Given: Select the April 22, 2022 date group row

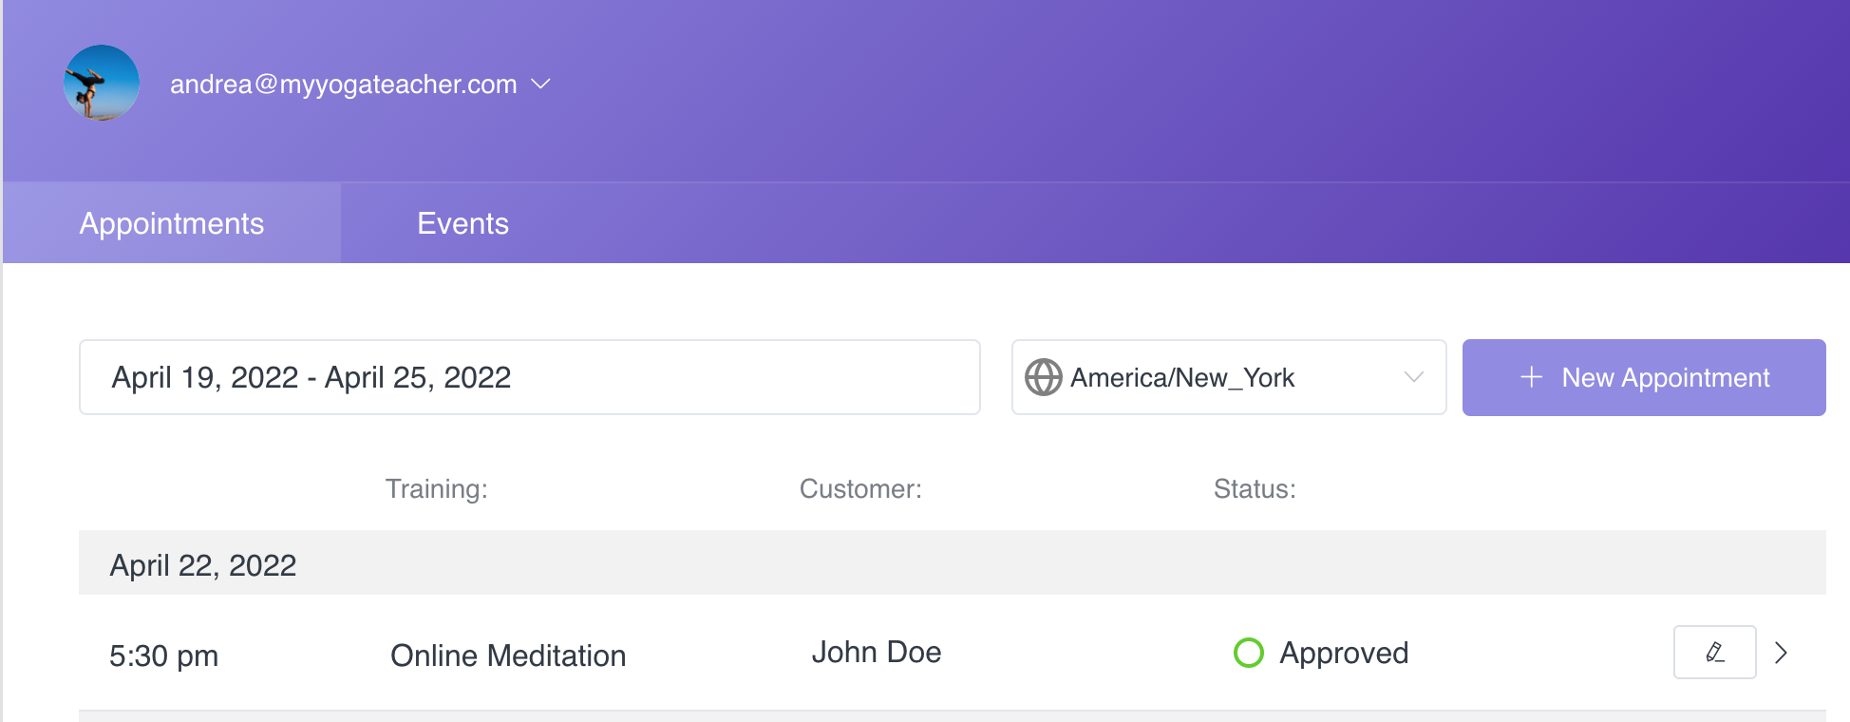Looking at the screenshot, I should [x=203, y=565].
